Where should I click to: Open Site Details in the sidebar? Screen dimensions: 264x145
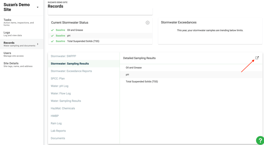tap(22, 65)
